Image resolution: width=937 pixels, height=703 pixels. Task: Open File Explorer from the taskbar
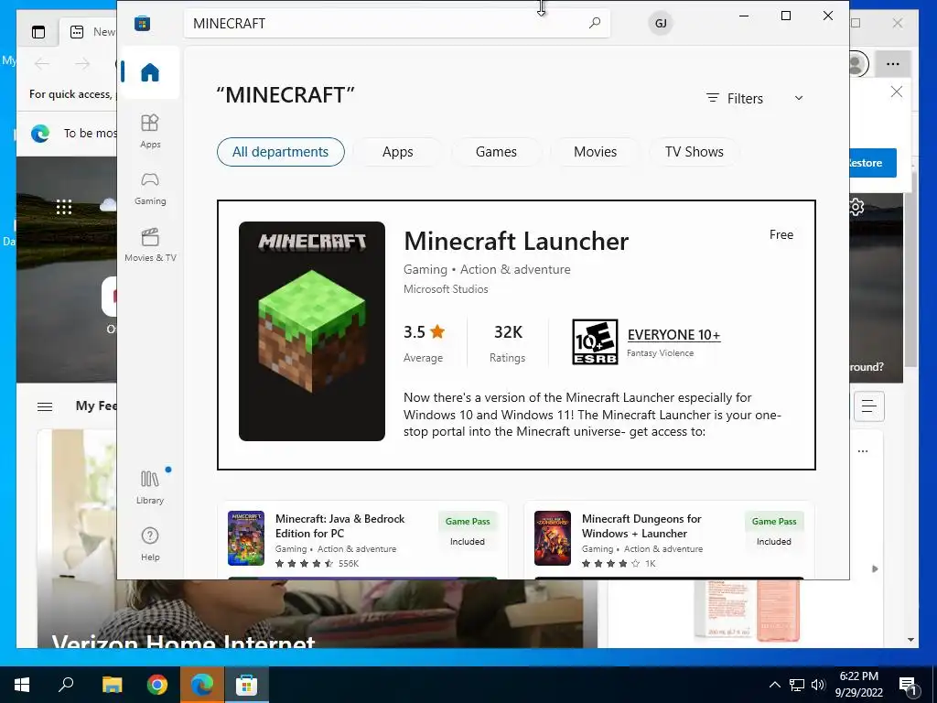[x=112, y=685]
